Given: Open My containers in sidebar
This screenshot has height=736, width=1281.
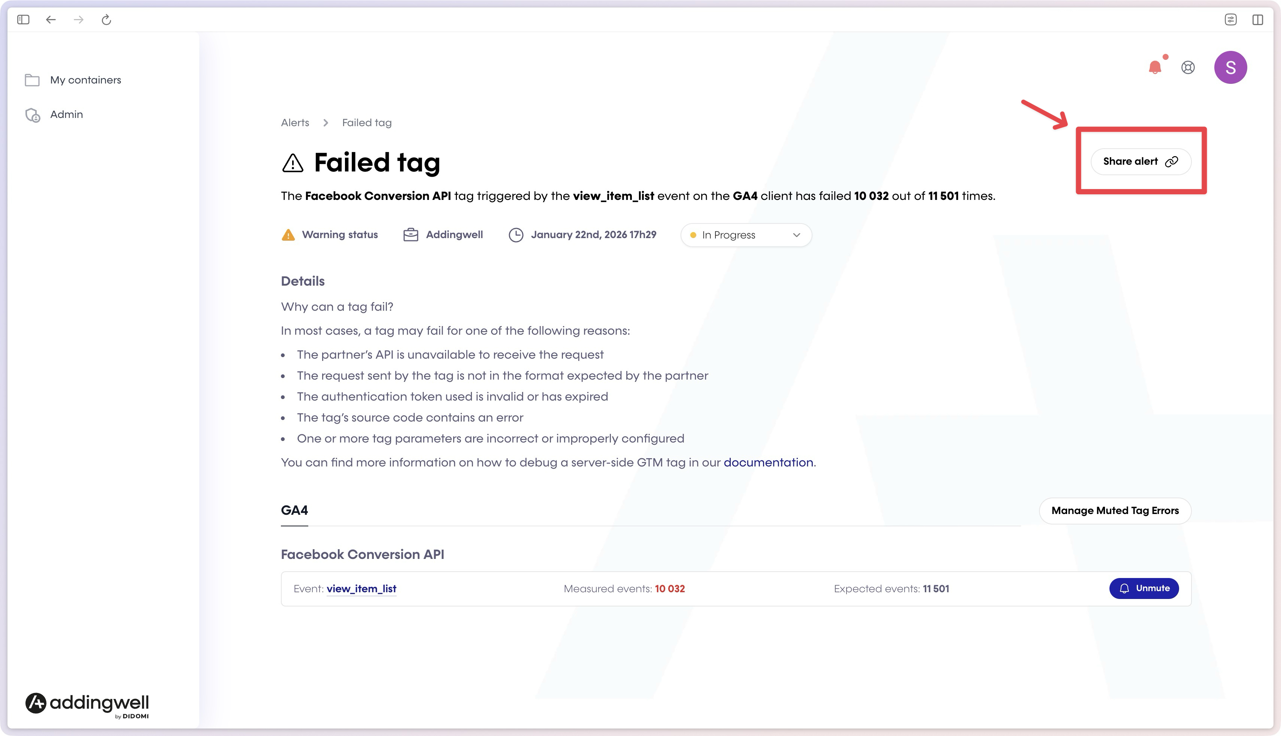Looking at the screenshot, I should (85, 80).
